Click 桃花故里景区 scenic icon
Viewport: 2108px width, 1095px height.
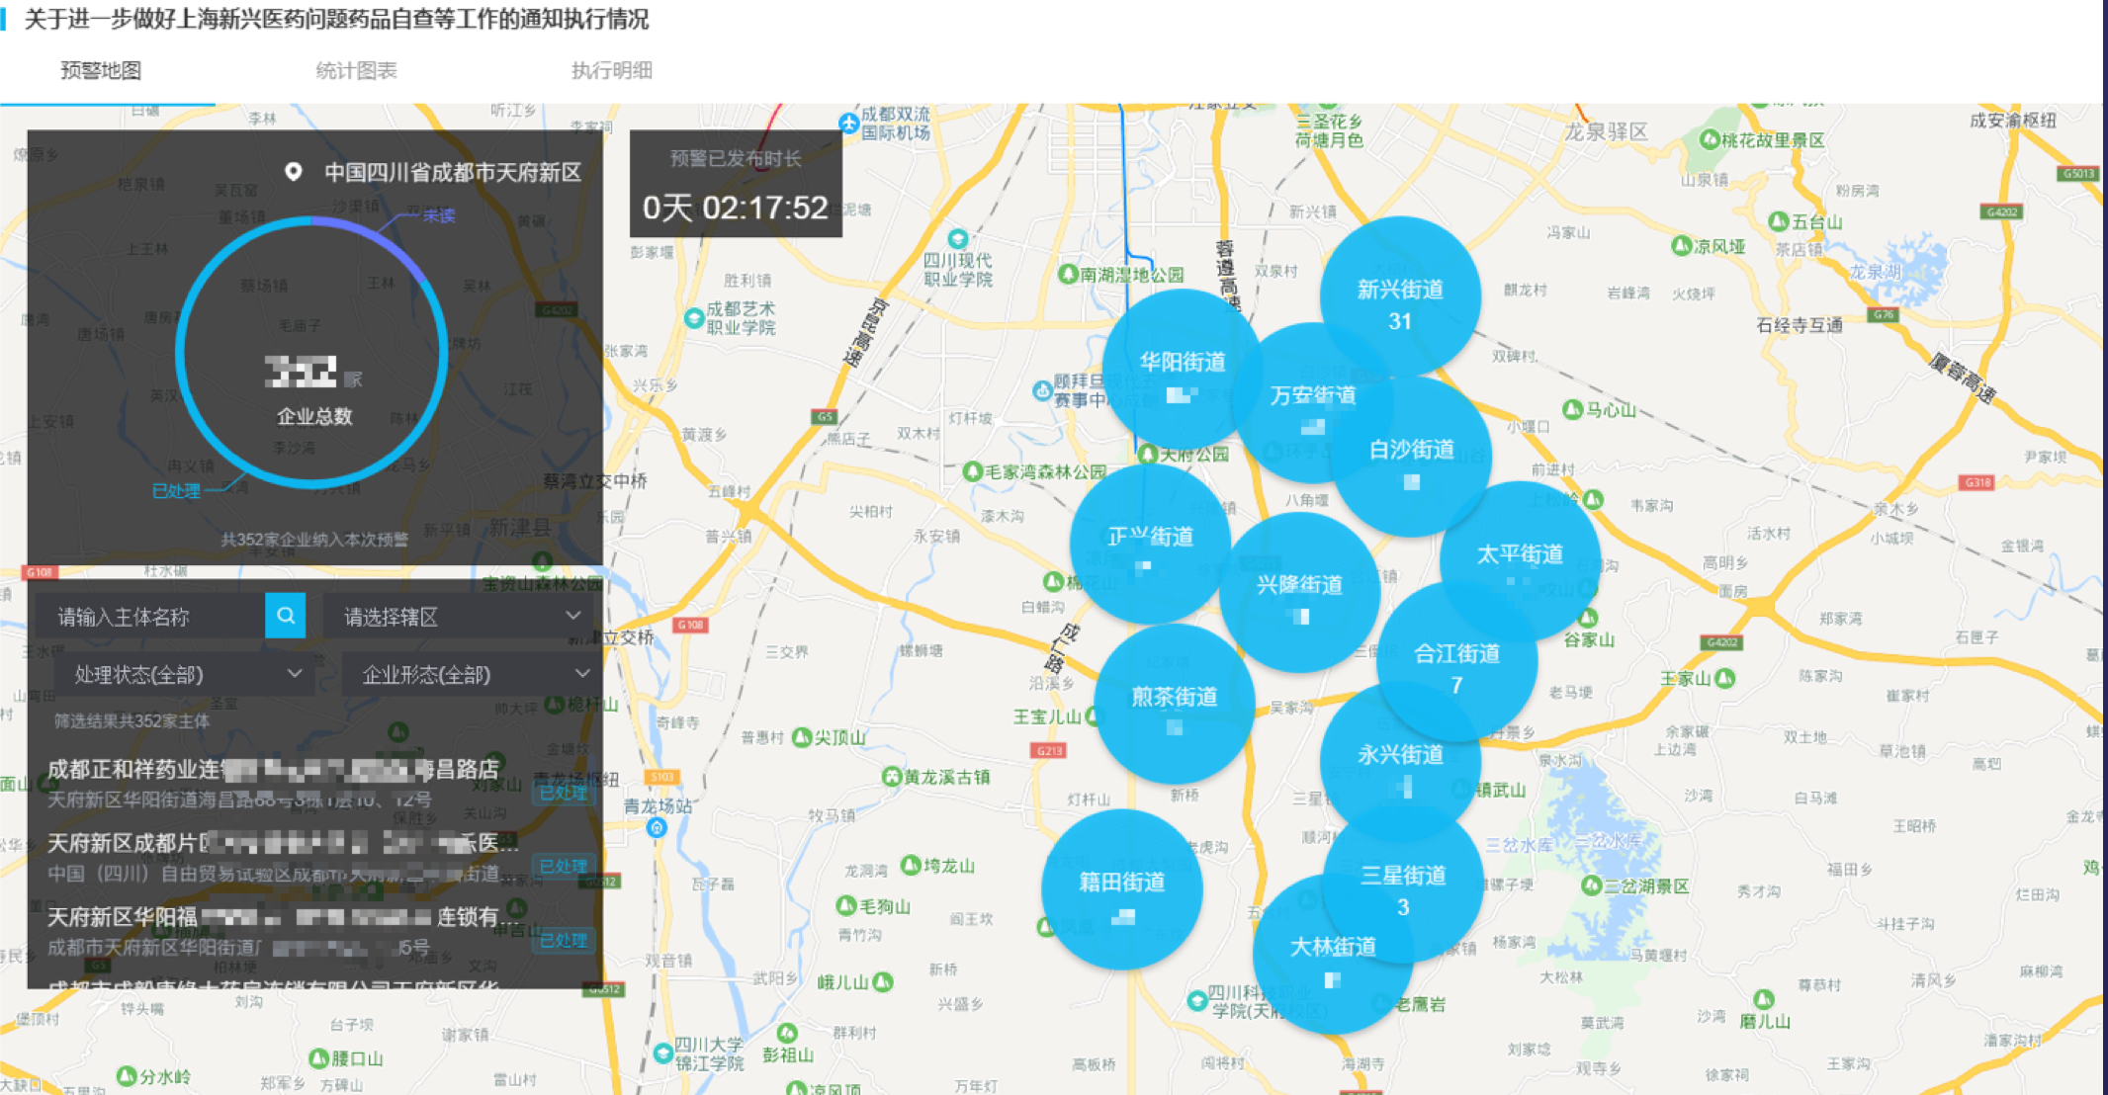(x=1709, y=139)
